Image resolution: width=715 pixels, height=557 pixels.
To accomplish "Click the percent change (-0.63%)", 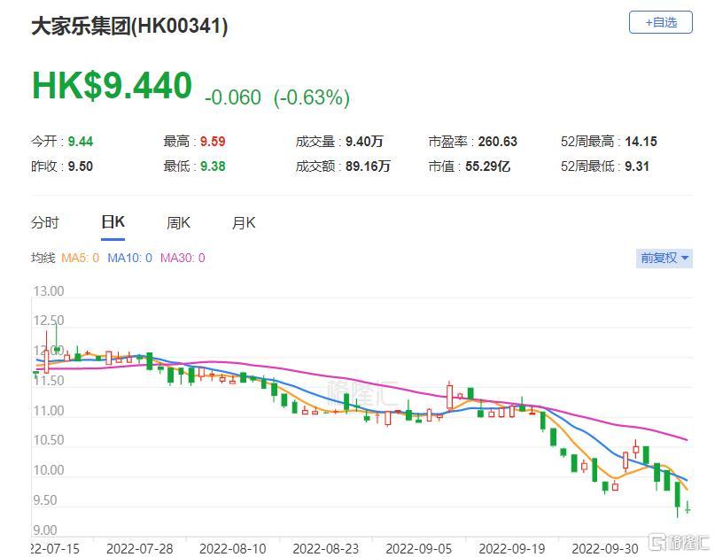I will (312, 97).
